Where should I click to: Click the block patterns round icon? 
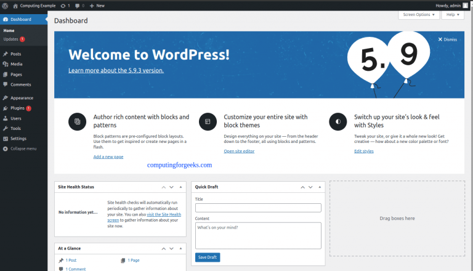pos(77,121)
